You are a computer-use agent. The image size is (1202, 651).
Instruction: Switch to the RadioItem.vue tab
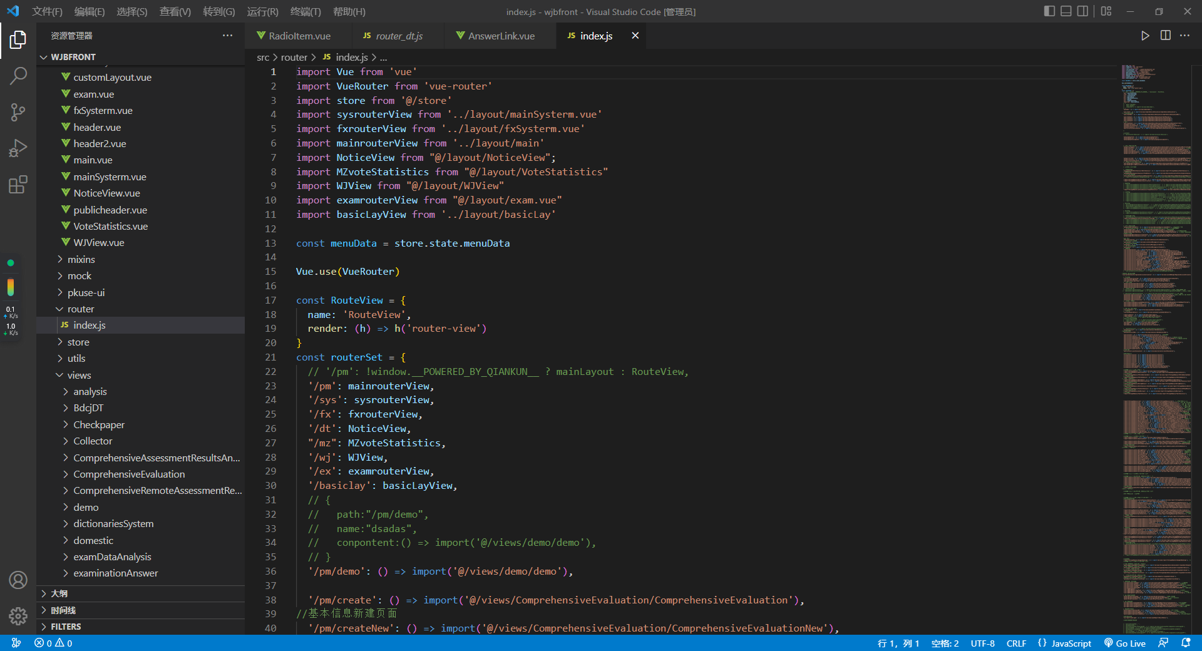tap(298, 36)
